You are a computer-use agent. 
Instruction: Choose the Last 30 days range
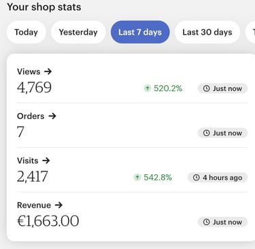207,32
